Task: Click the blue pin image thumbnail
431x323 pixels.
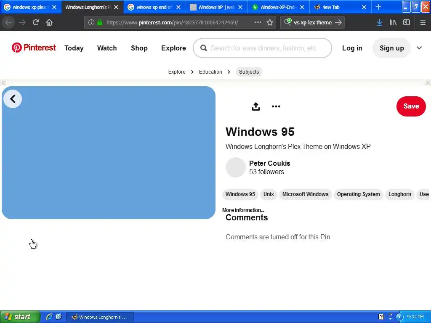Action: (109, 153)
